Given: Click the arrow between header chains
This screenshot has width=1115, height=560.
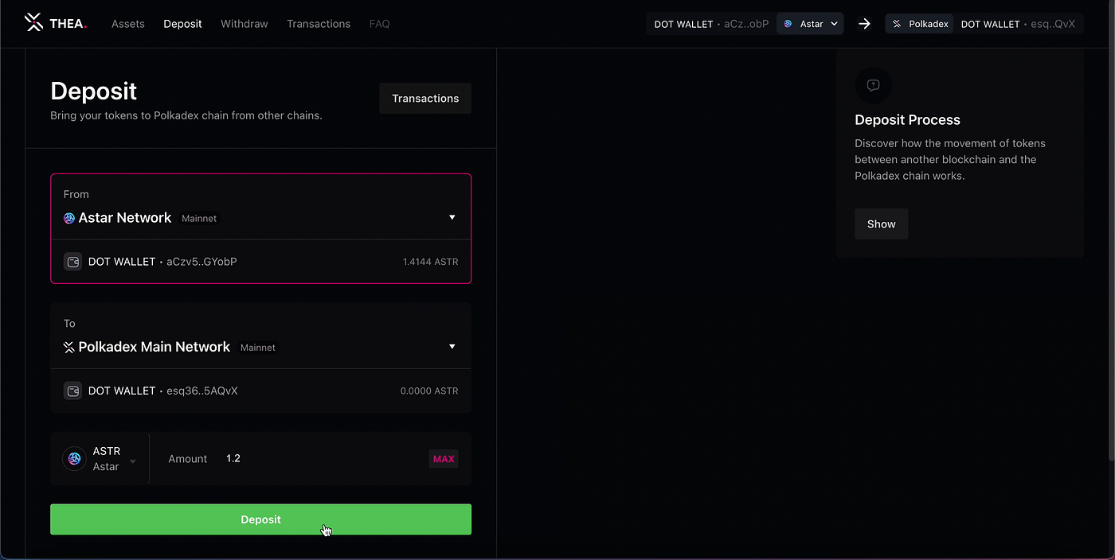Looking at the screenshot, I should pyautogui.click(x=864, y=24).
